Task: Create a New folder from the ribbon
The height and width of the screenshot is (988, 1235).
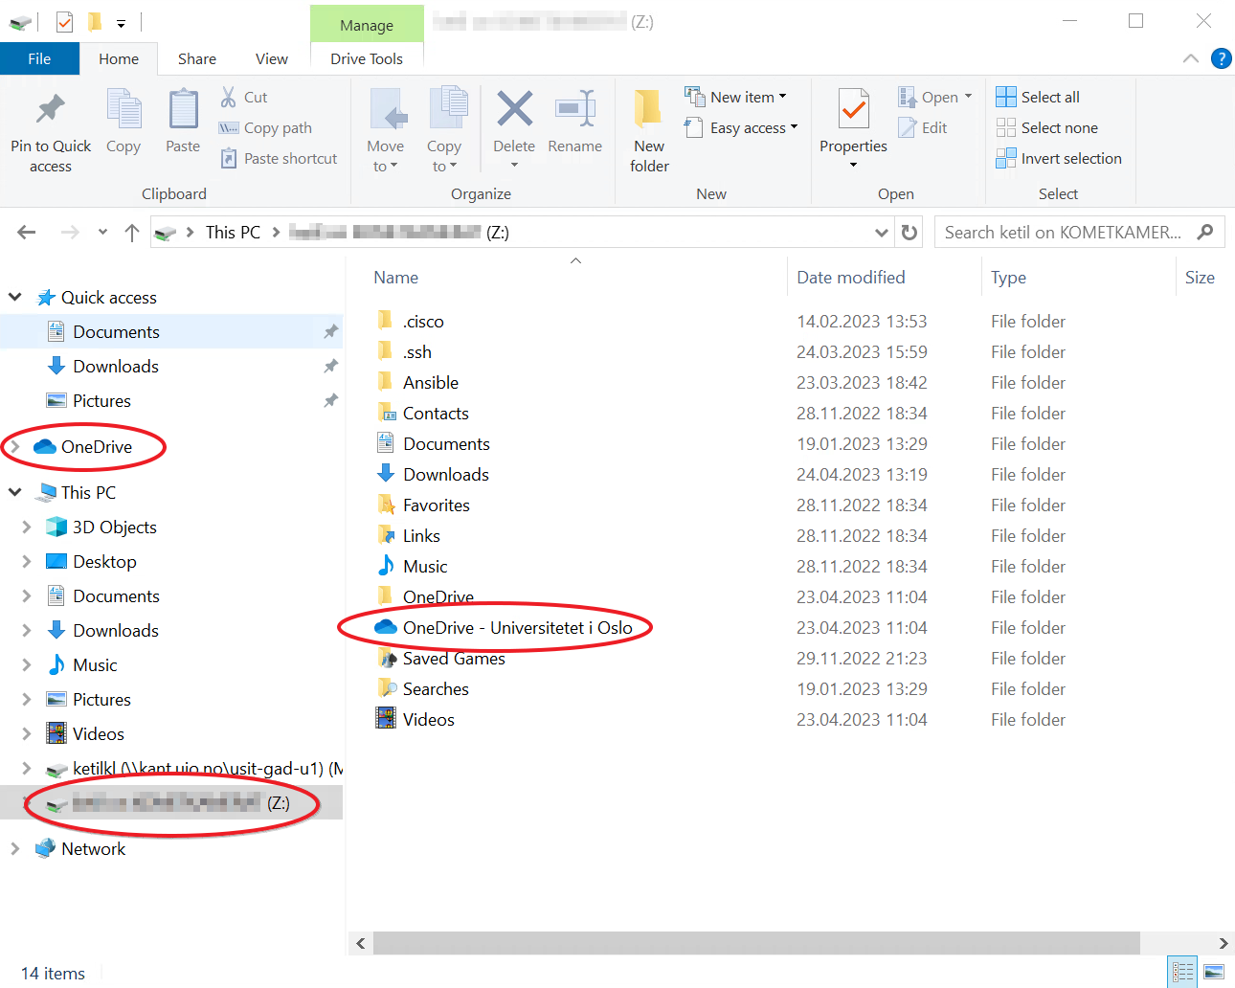Action: tap(649, 131)
